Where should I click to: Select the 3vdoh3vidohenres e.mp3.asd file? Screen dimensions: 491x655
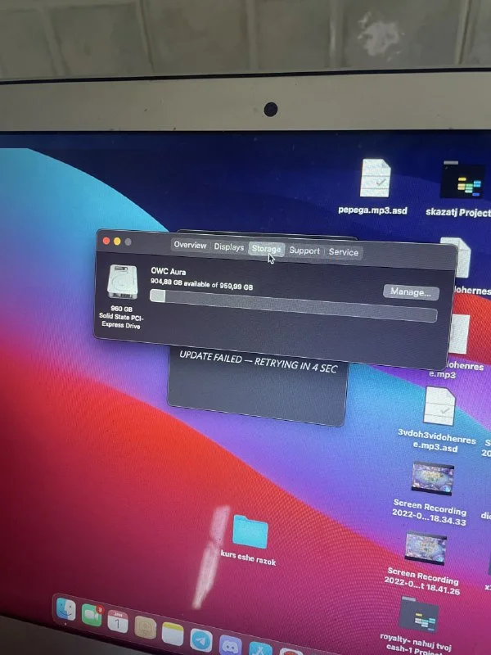439,406
